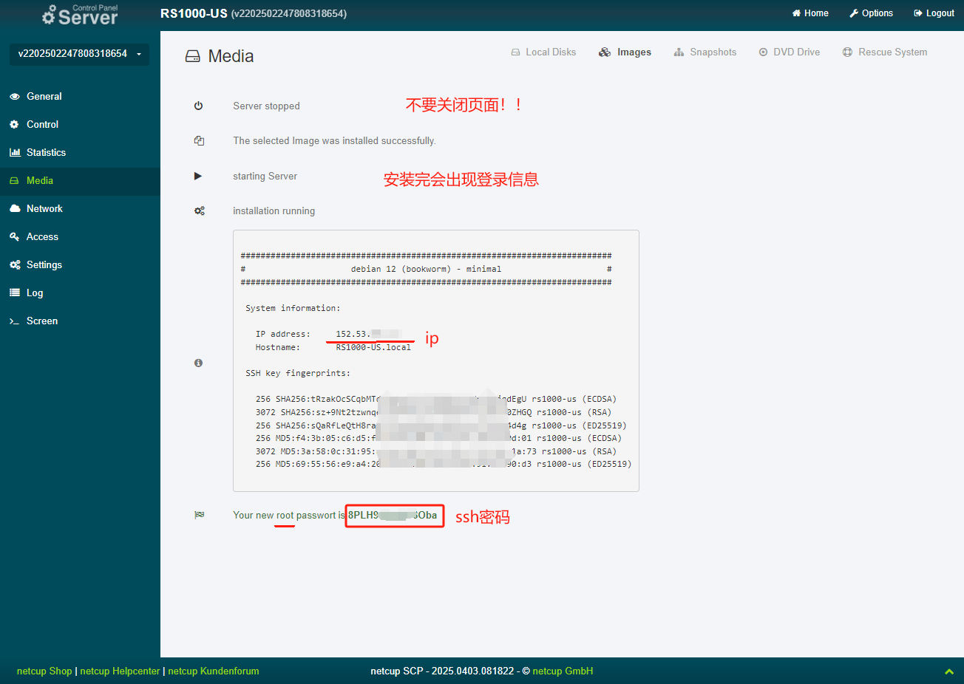
Task: Click the gear icon next to Control
Action: pos(14,125)
